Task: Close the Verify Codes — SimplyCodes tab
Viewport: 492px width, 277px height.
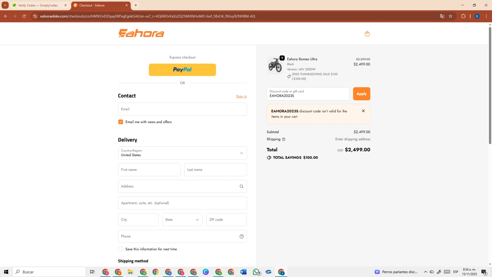Action: [65, 5]
